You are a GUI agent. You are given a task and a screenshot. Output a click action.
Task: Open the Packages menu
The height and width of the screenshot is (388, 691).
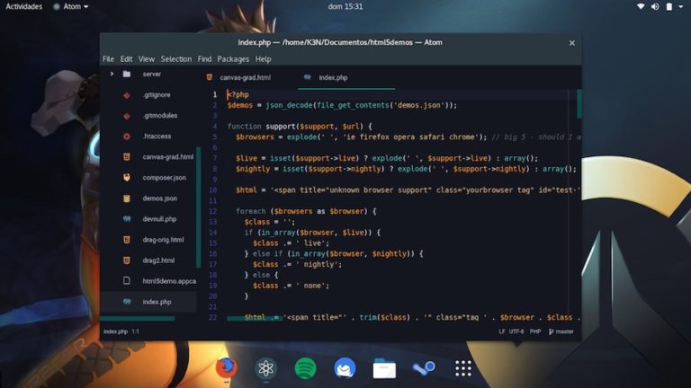coord(233,59)
